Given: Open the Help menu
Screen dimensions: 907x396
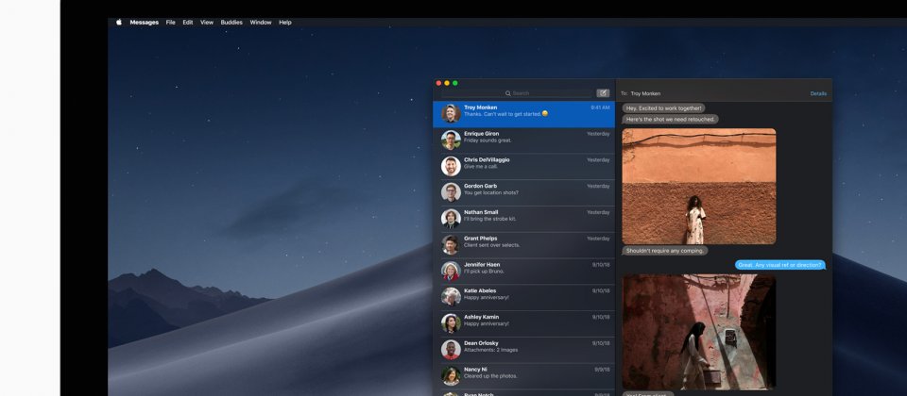Looking at the screenshot, I should pyautogui.click(x=285, y=23).
